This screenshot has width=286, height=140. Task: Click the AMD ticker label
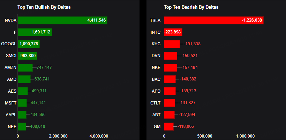pyautogui.click(x=12, y=79)
